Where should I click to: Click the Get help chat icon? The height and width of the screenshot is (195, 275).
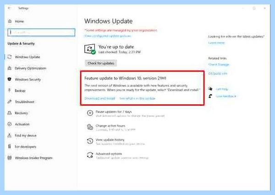point(210,89)
